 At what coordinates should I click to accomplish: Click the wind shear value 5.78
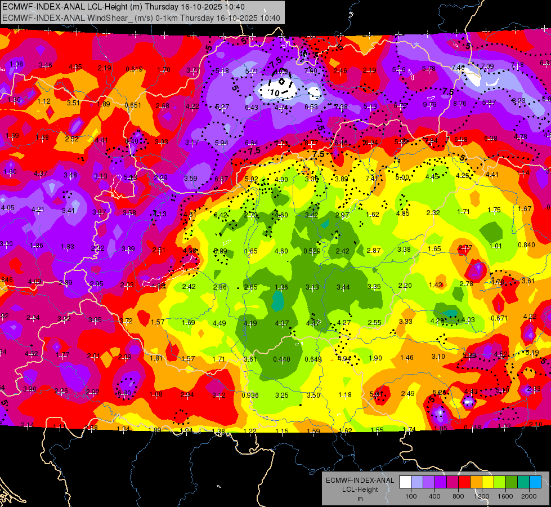[x=429, y=69]
